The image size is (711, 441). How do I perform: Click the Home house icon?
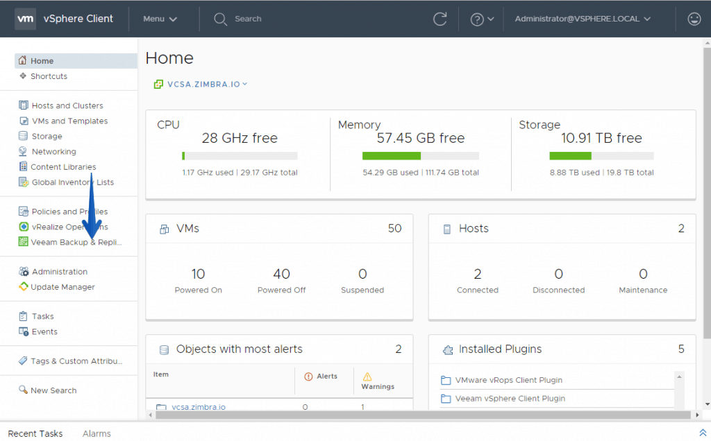[22, 60]
